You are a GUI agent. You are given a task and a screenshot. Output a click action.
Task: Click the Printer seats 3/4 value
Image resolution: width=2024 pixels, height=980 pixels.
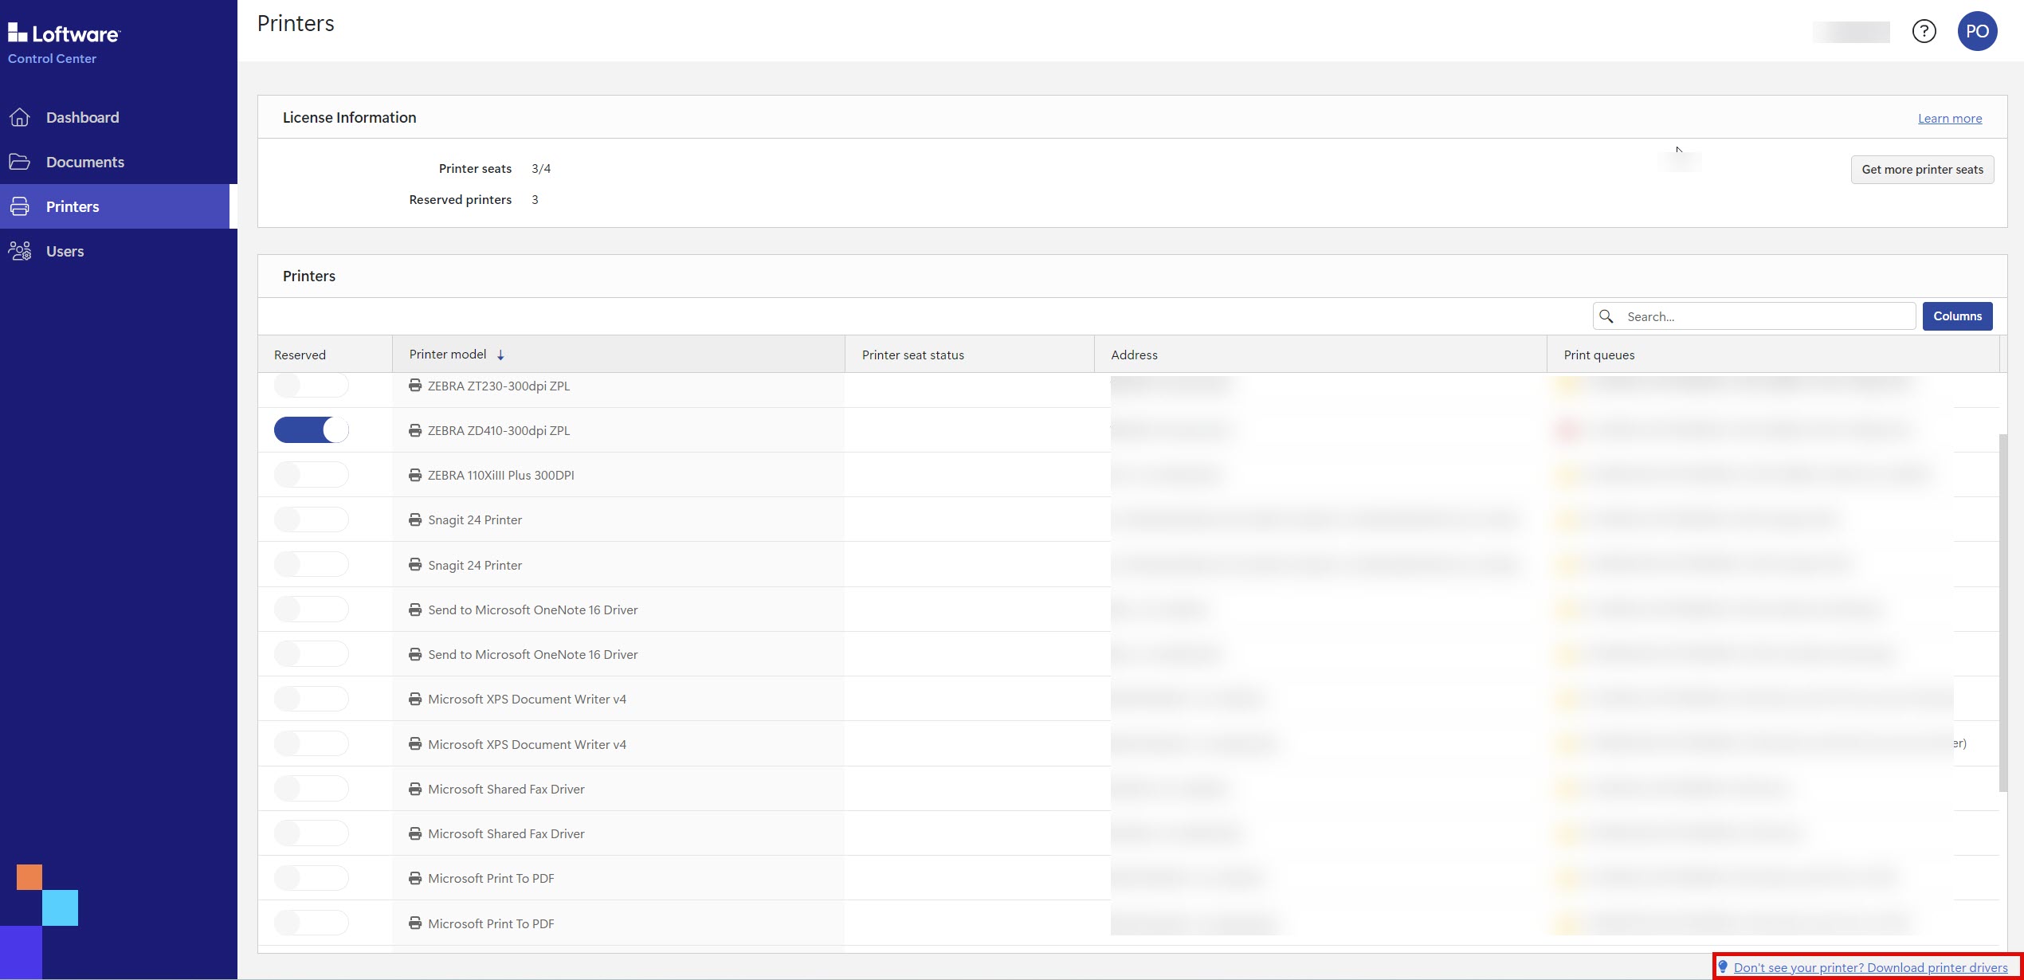pyautogui.click(x=541, y=169)
